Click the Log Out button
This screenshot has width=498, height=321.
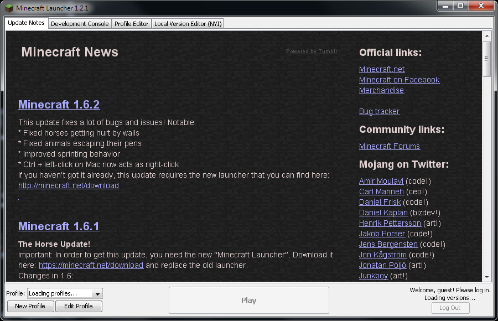(x=450, y=308)
